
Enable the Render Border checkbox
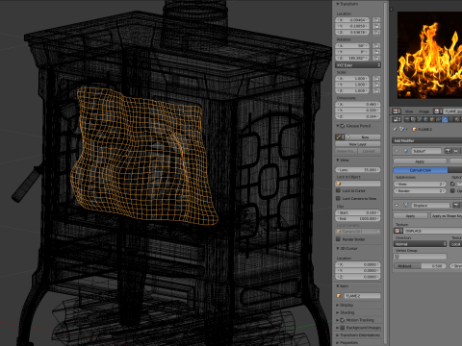tap(338, 239)
